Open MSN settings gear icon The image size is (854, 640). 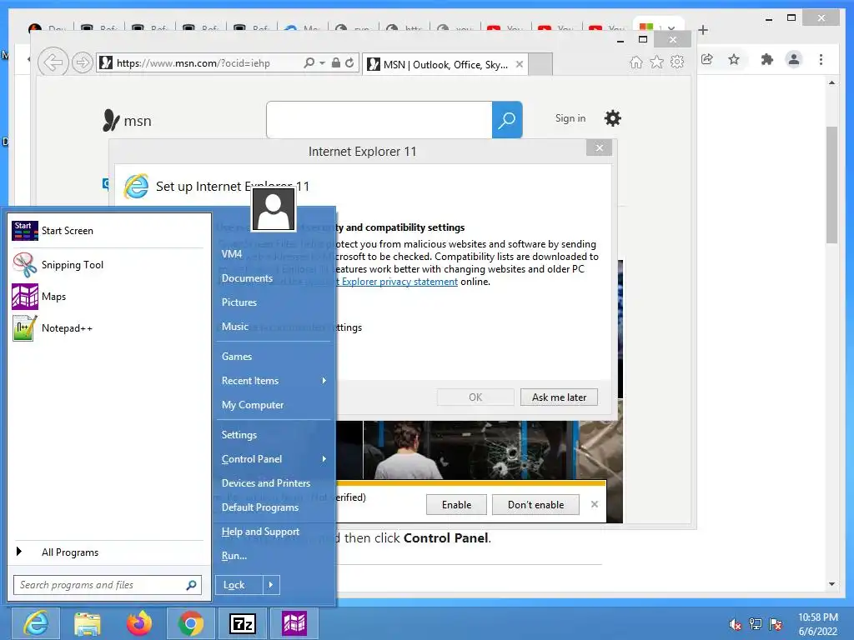click(x=613, y=118)
